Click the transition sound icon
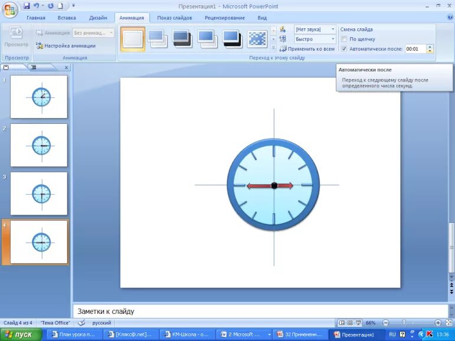This screenshot has width=455, height=341. [283, 29]
